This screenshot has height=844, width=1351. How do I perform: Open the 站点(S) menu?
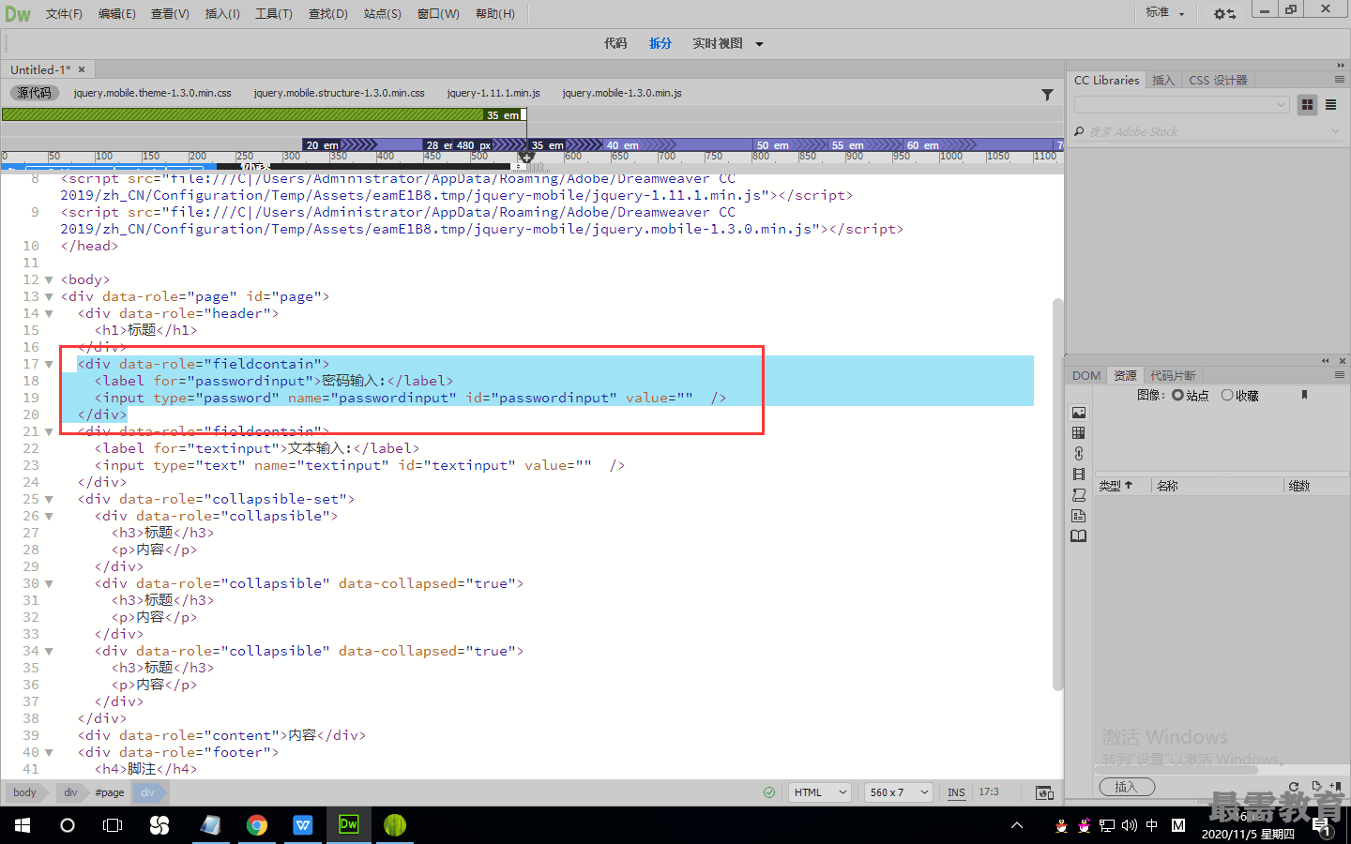tap(383, 14)
